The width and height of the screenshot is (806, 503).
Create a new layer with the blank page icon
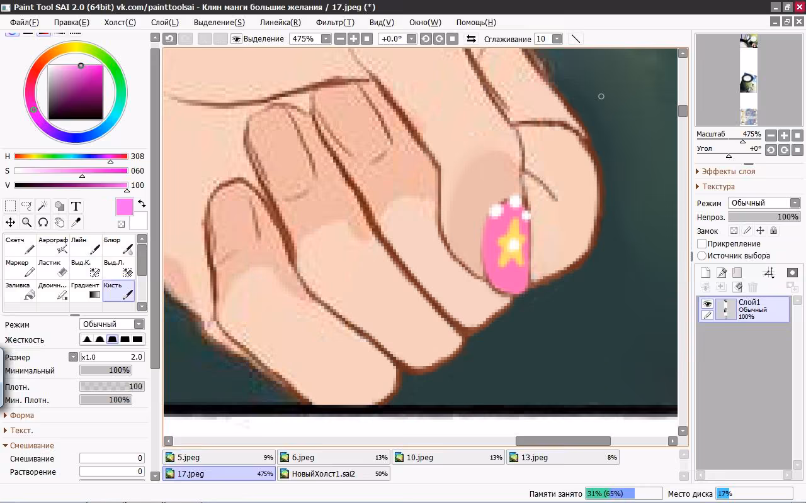[705, 273]
